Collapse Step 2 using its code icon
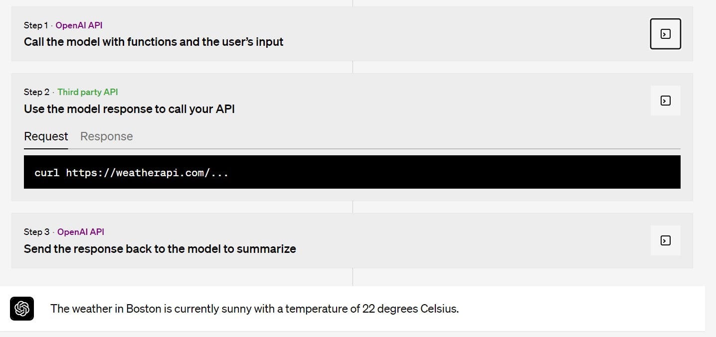Image resolution: width=716 pixels, height=337 pixels. coord(665,101)
